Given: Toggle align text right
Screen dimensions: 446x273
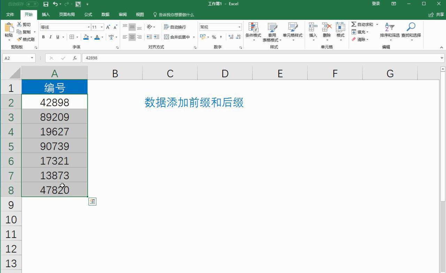Looking at the screenshot, I should (139, 37).
